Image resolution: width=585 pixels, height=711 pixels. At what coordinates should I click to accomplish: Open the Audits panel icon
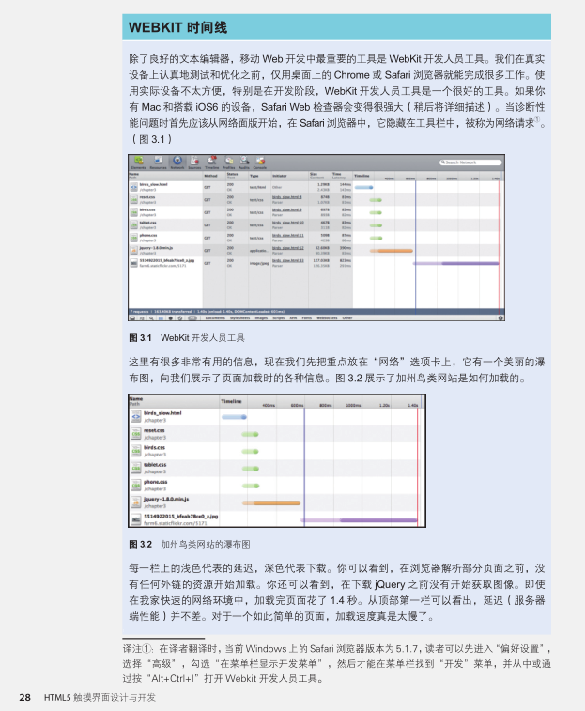pos(244,161)
